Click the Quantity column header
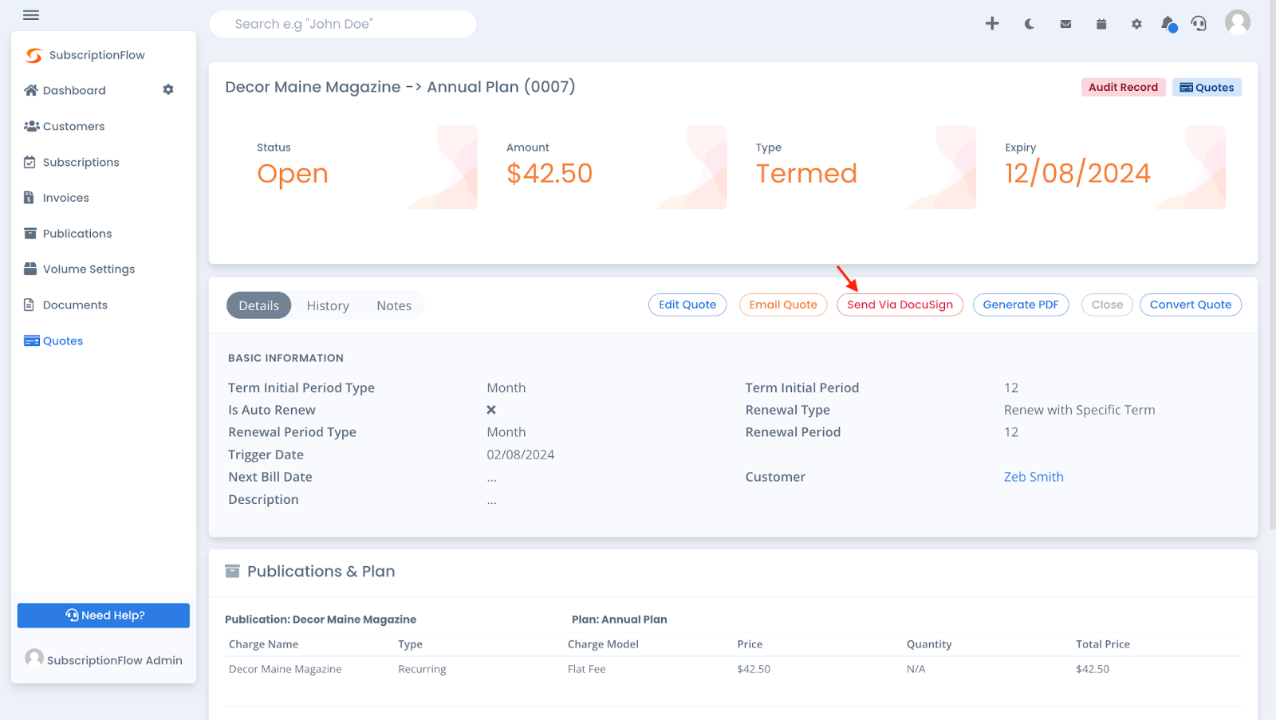This screenshot has height=720, width=1276. [929, 644]
